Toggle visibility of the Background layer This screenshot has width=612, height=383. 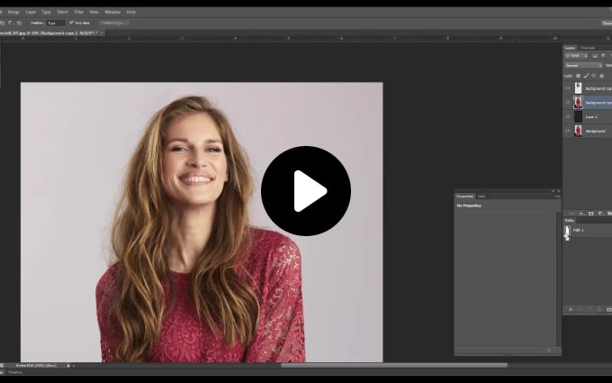pyautogui.click(x=568, y=131)
